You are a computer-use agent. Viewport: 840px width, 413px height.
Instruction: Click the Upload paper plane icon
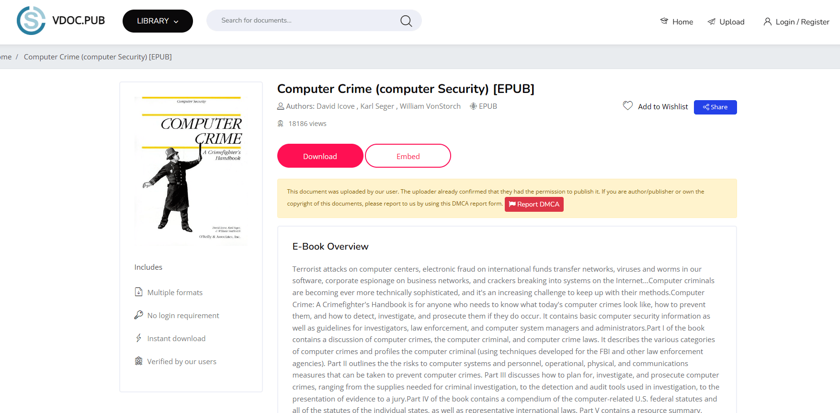point(712,22)
